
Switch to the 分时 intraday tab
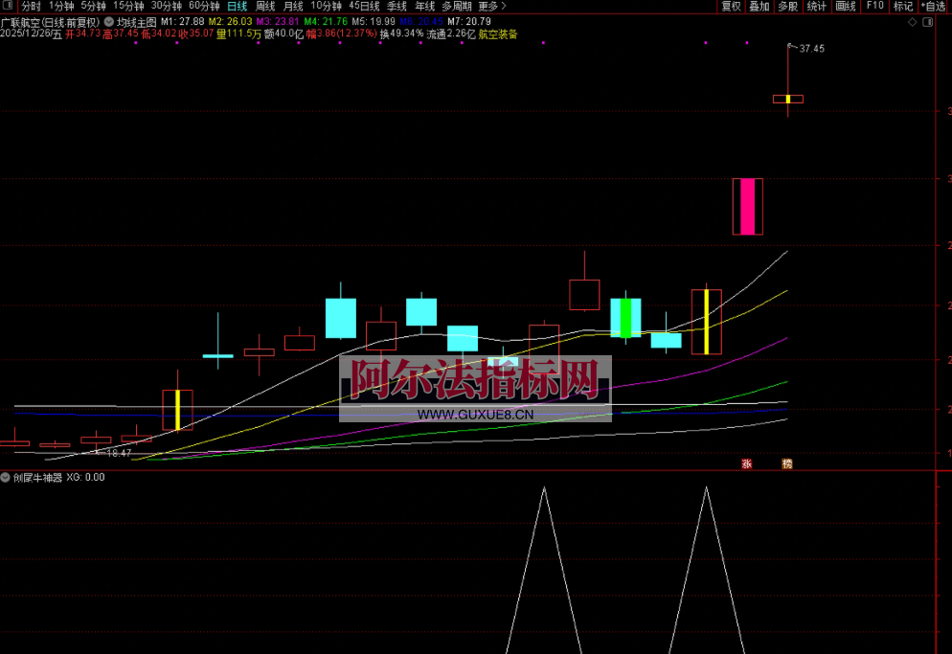31,6
